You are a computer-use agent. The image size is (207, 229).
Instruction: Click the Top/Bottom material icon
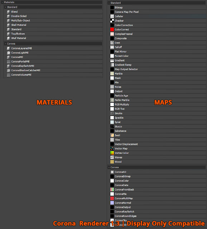(9, 34)
